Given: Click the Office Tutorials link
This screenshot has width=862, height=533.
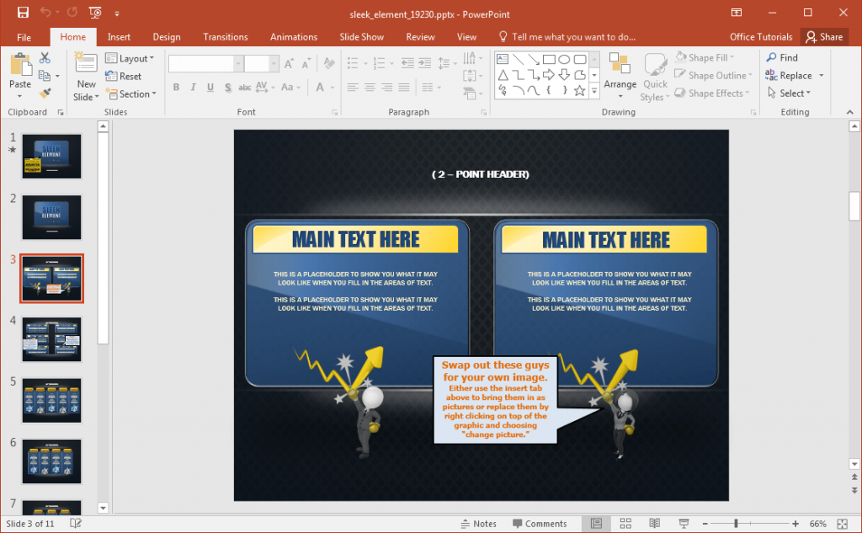Looking at the screenshot, I should (760, 36).
